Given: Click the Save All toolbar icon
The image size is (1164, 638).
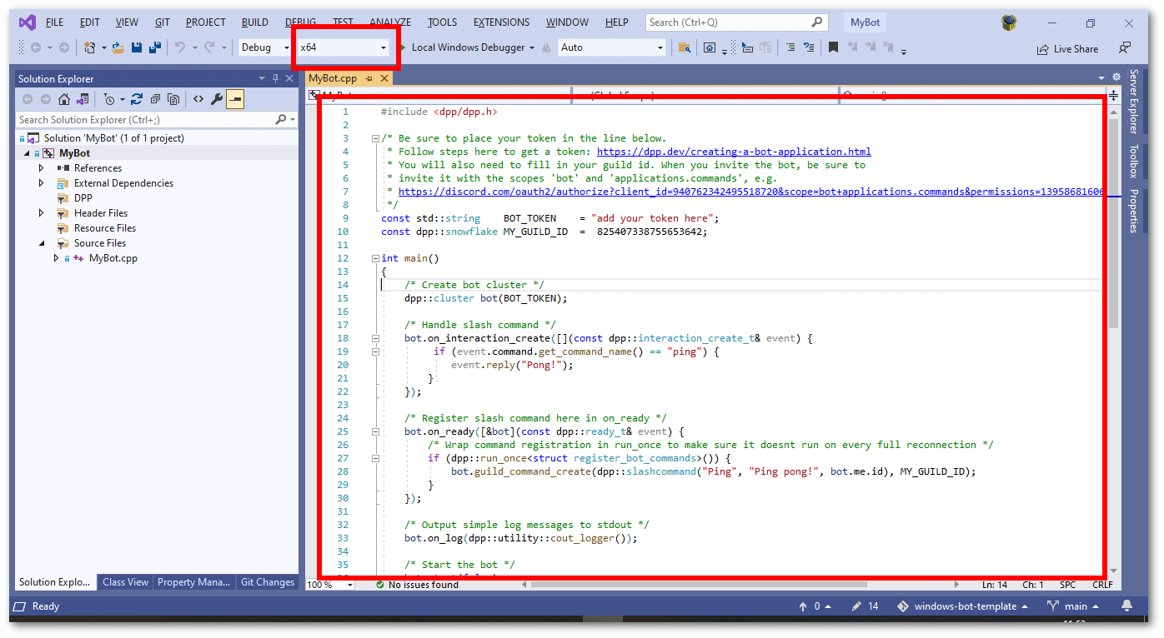Looking at the screenshot, I should (x=154, y=47).
